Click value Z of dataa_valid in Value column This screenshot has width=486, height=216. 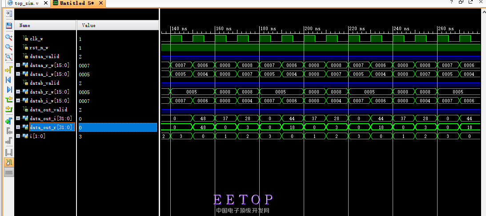click(x=80, y=57)
